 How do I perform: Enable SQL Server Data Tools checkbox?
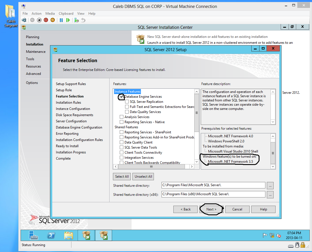click(122, 147)
